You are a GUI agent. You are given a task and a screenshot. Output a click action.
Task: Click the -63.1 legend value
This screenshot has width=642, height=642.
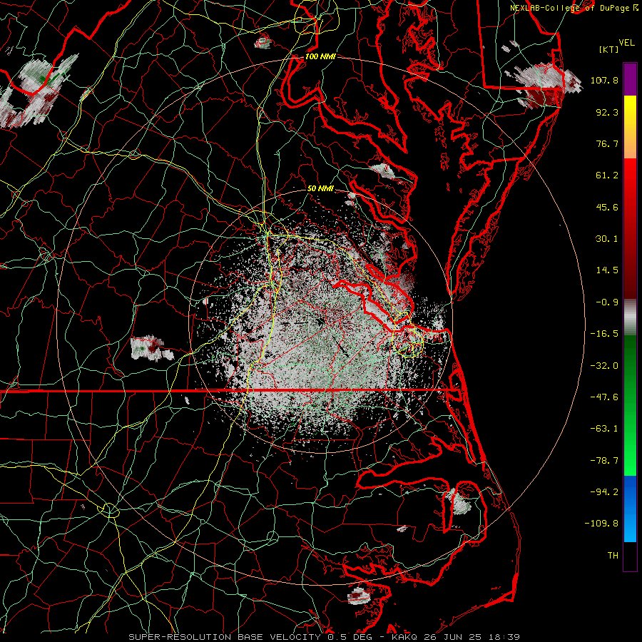[x=604, y=429]
